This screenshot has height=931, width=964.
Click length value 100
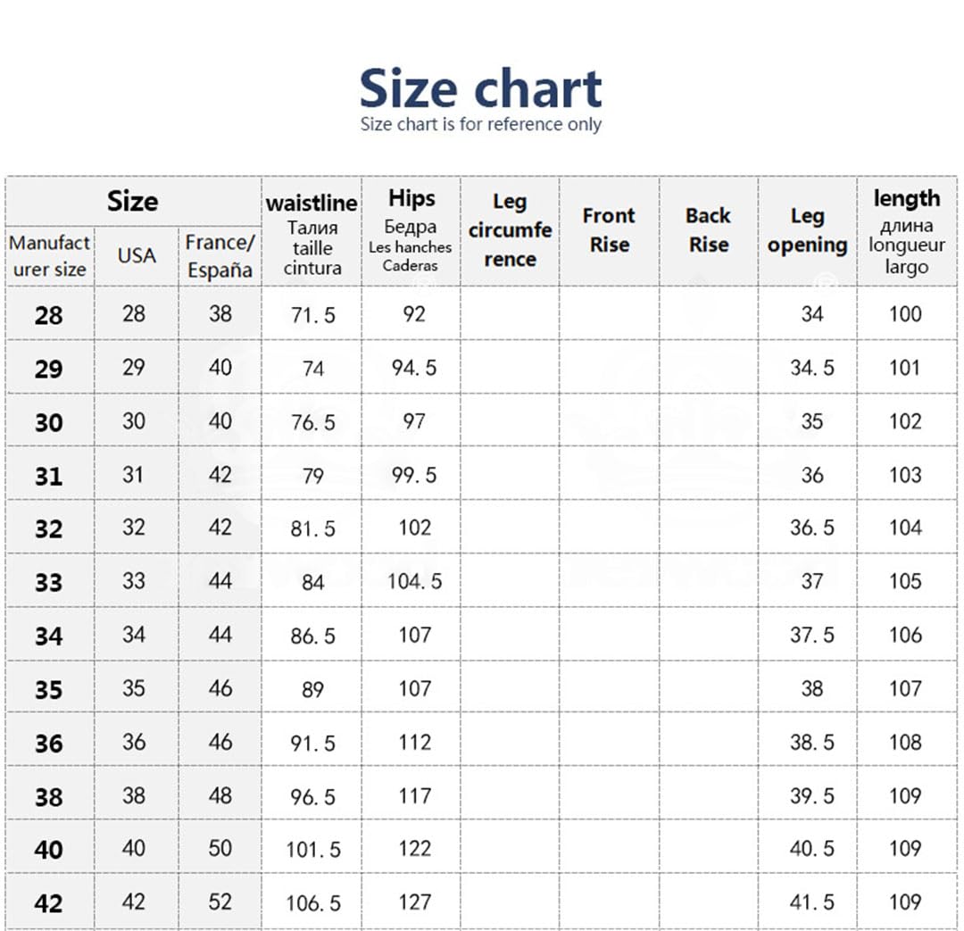906,314
